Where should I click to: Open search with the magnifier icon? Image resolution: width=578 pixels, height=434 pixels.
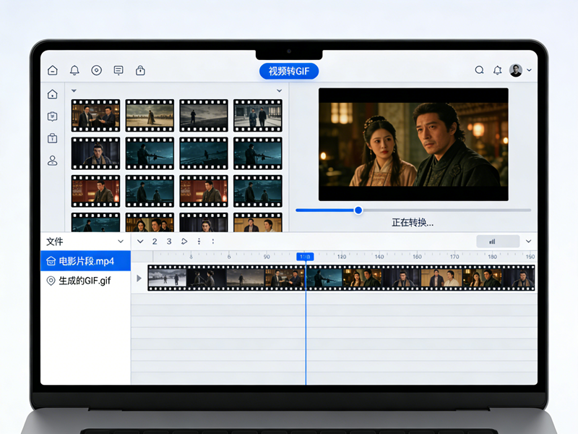479,70
